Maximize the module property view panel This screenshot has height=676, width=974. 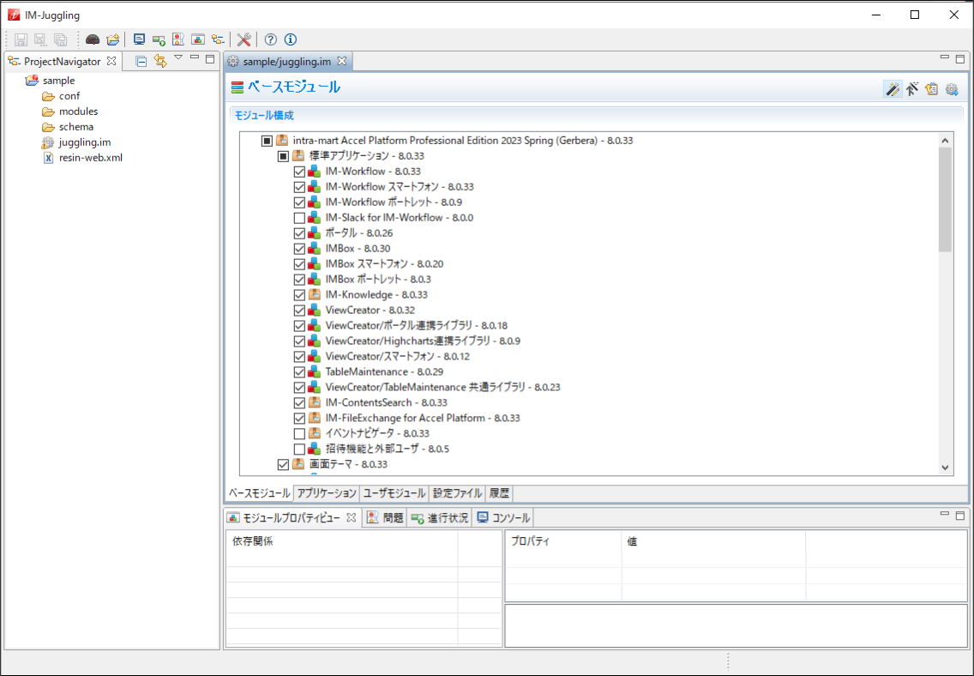(960, 516)
